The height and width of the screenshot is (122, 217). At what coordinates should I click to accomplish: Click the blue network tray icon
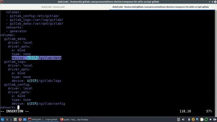pyautogui.click(x=197, y=120)
